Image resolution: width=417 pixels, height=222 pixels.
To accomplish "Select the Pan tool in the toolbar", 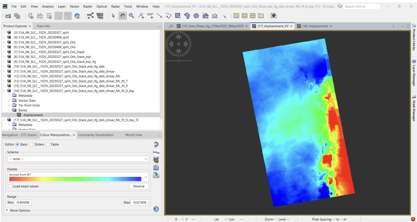I will click(x=123, y=16).
